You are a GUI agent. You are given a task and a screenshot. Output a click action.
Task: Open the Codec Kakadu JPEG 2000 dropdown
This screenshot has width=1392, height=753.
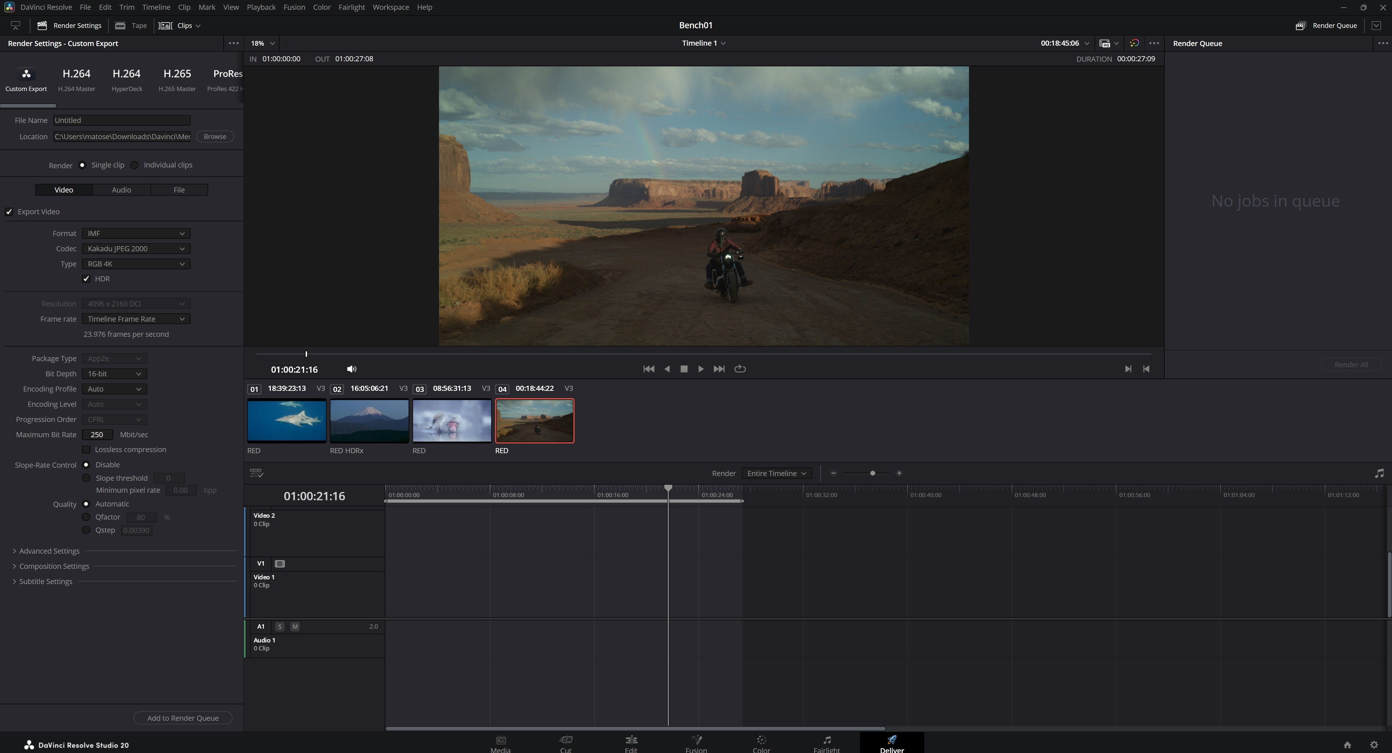[x=136, y=249]
